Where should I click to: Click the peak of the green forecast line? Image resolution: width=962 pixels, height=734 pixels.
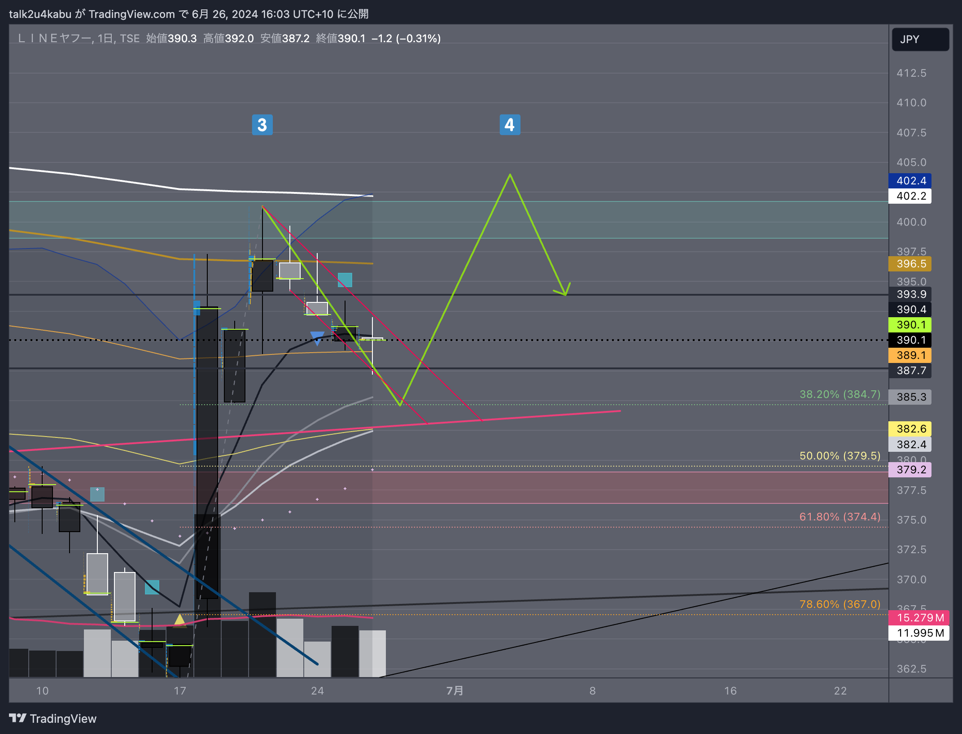pyautogui.click(x=510, y=175)
